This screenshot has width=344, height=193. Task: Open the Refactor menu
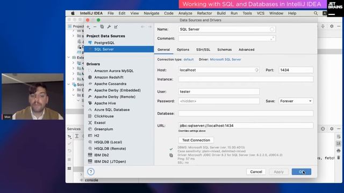point(204,13)
